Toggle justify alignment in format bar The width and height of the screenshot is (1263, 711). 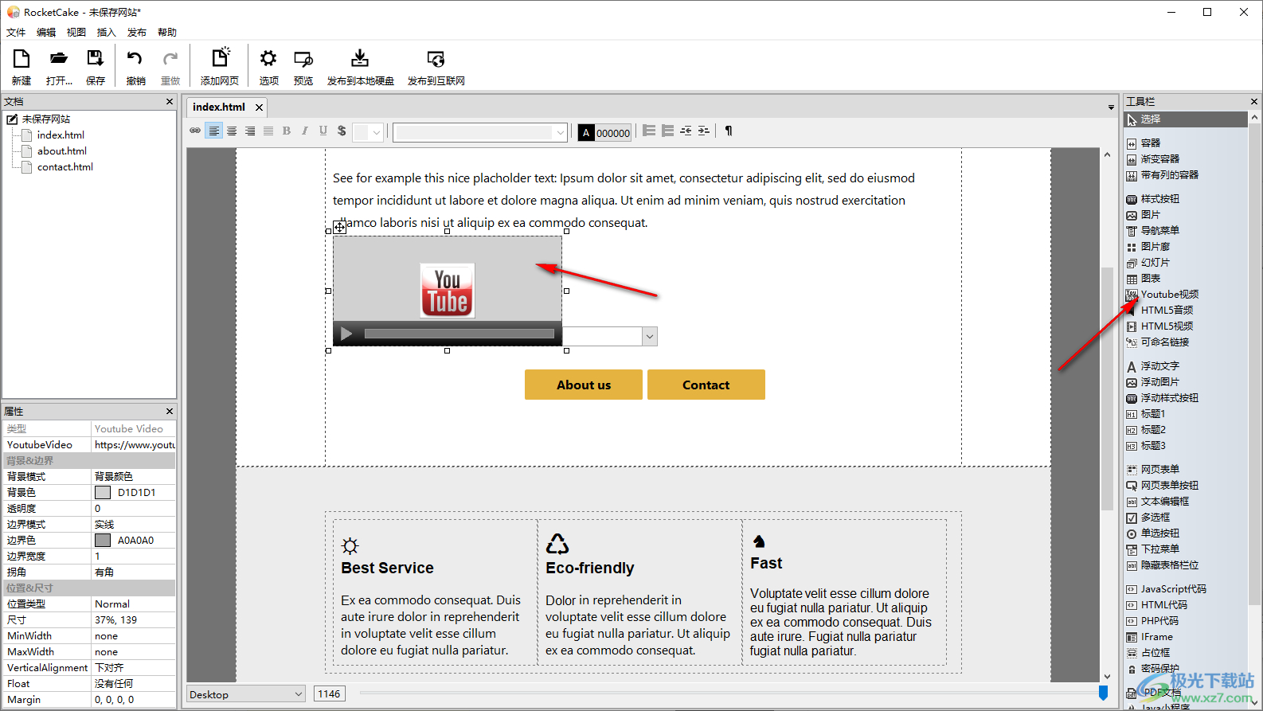point(268,131)
